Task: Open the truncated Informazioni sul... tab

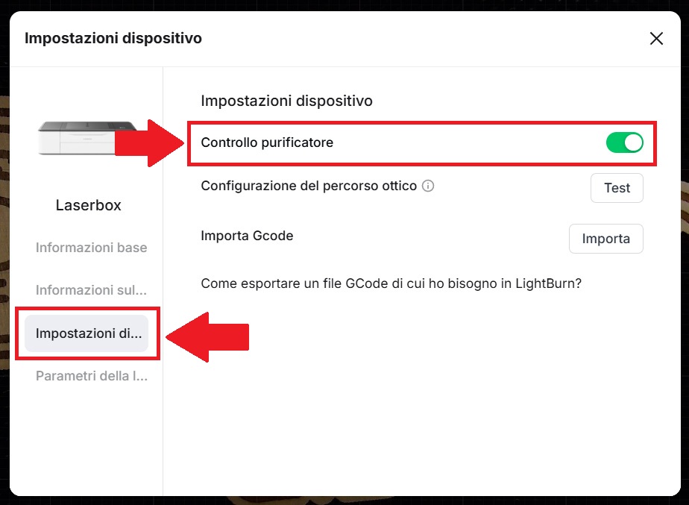Action: point(91,290)
